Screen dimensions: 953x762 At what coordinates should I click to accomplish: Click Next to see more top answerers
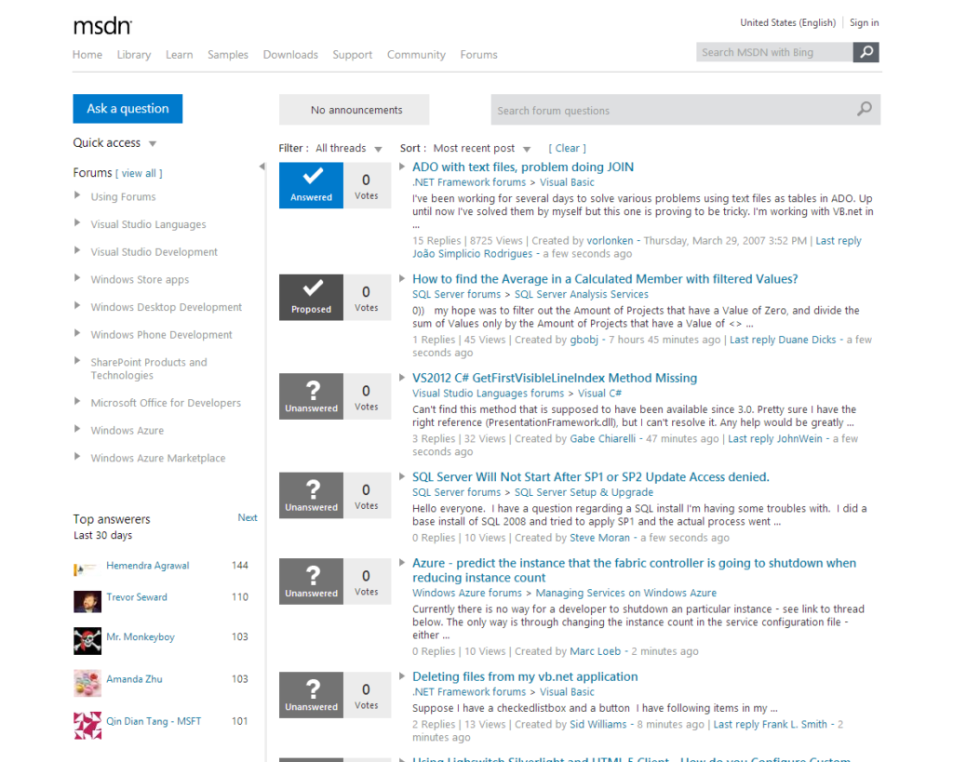(248, 517)
